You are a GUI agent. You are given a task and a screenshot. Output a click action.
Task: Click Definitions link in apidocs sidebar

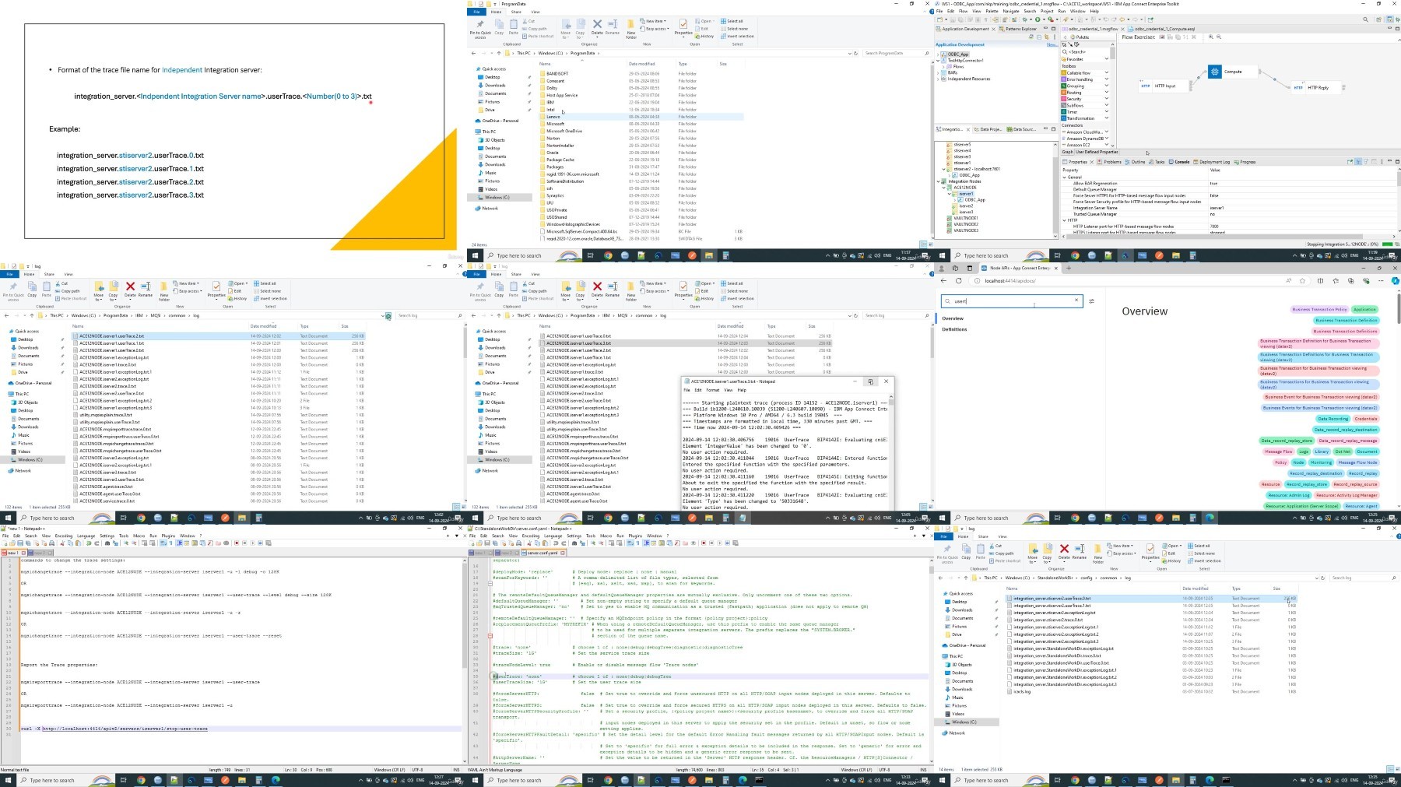tap(954, 329)
